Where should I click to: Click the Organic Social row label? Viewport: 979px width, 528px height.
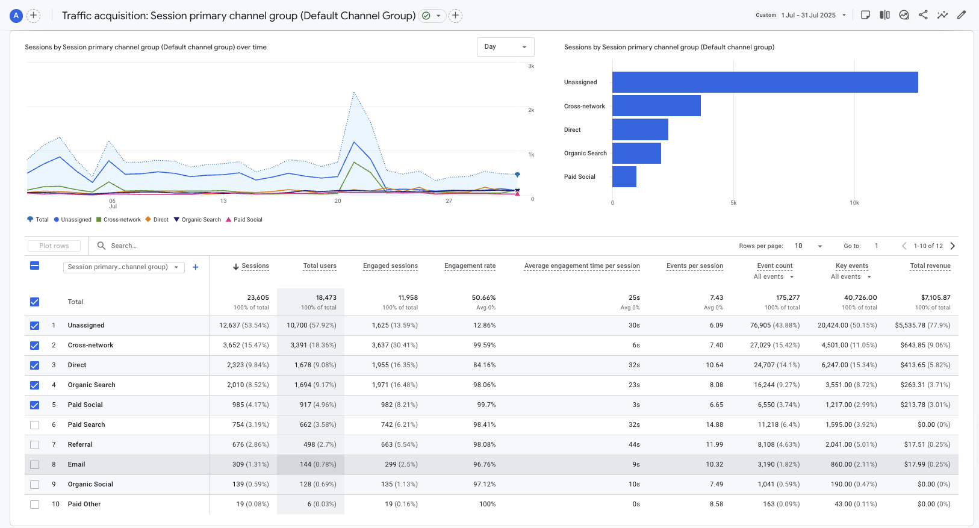click(x=90, y=485)
